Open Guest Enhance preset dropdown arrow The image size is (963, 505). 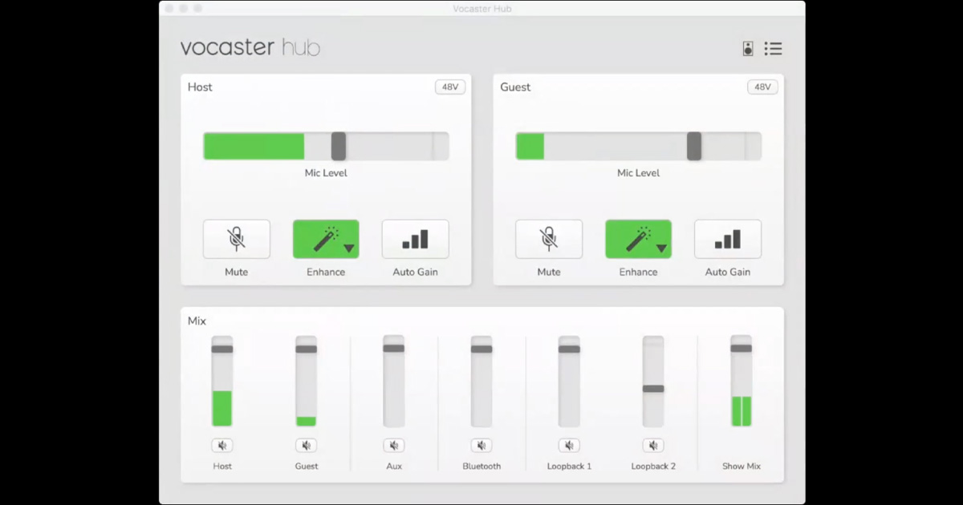(x=661, y=248)
